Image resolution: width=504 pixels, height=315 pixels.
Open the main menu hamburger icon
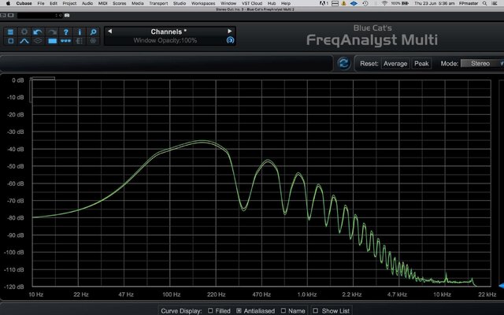(10, 31)
